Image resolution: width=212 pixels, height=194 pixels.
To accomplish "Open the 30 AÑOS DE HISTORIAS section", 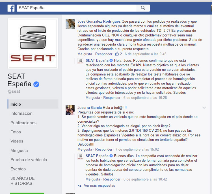I will click(23, 181).
